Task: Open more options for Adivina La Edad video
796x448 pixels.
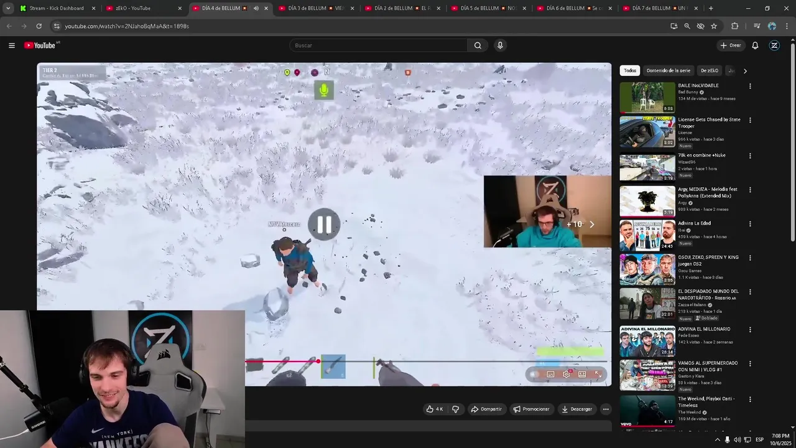Action: [750, 224]
